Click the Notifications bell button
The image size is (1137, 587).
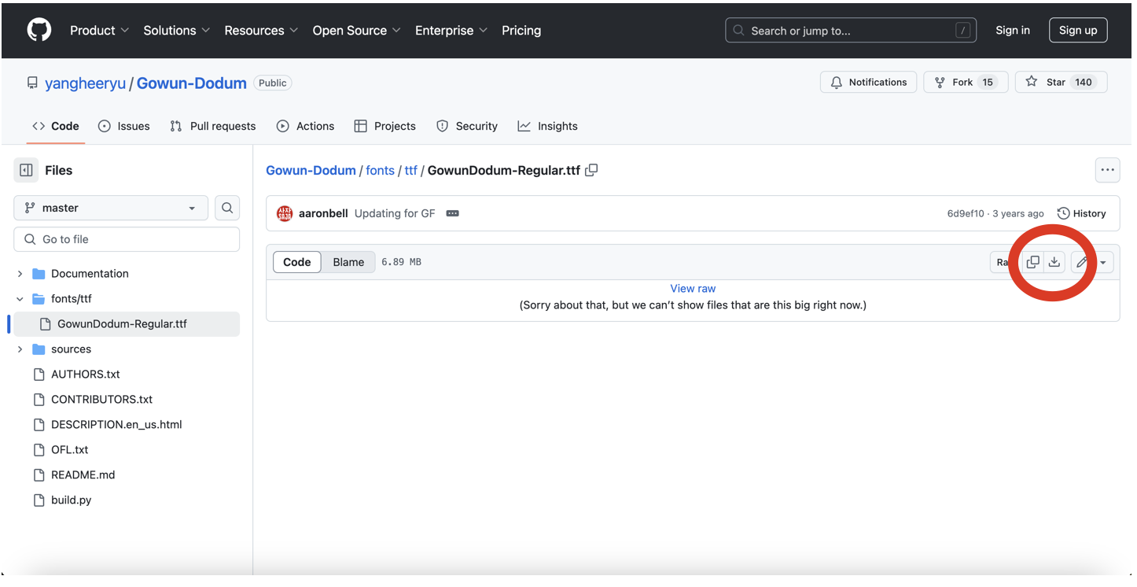point(869,82)
